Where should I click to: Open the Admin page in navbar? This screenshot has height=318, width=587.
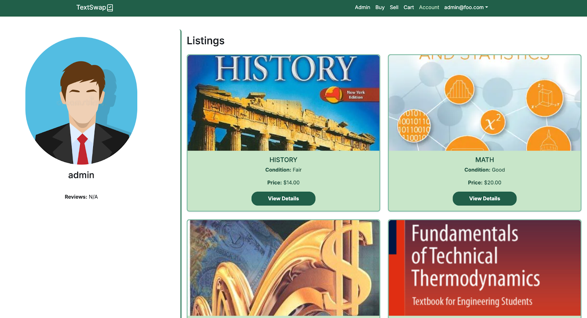click(x=362, y=7)
